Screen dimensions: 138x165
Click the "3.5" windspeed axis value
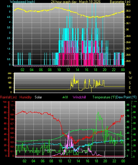(9, 28)
